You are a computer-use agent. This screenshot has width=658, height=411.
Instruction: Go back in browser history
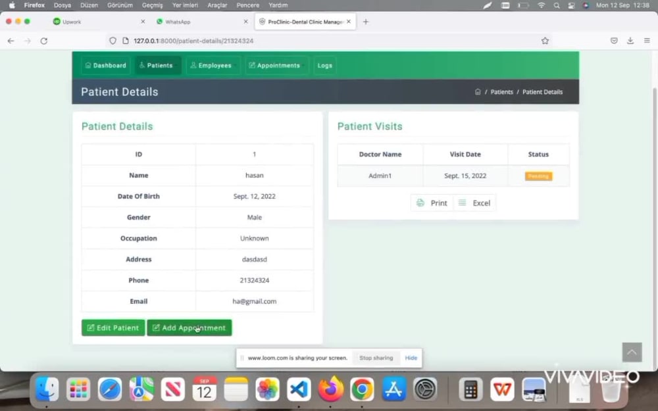(x=11, y=41)
